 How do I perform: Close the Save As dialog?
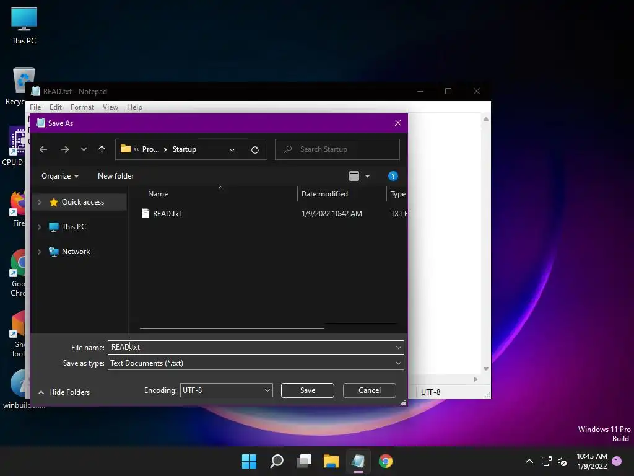tap(398, 123)
